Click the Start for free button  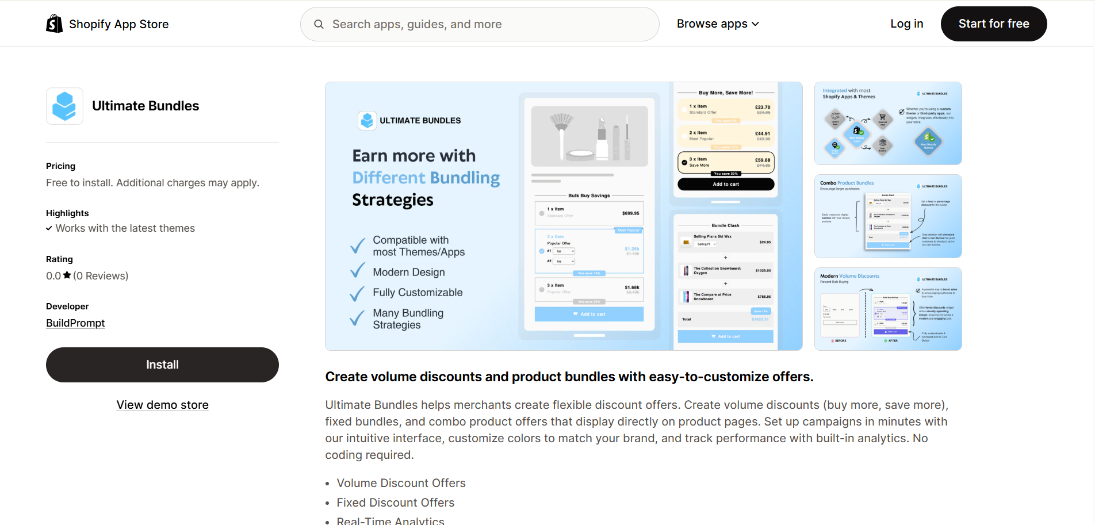[x=993, y=24]
